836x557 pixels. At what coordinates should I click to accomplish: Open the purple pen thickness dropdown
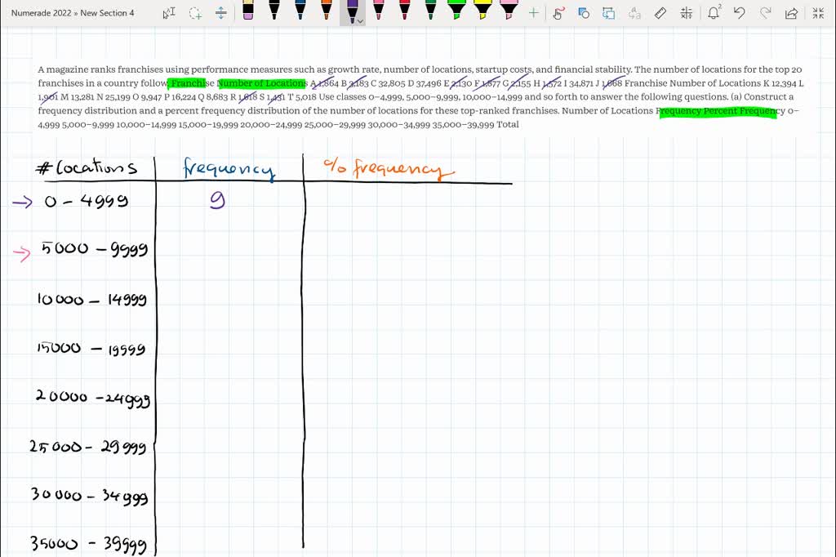360,21
